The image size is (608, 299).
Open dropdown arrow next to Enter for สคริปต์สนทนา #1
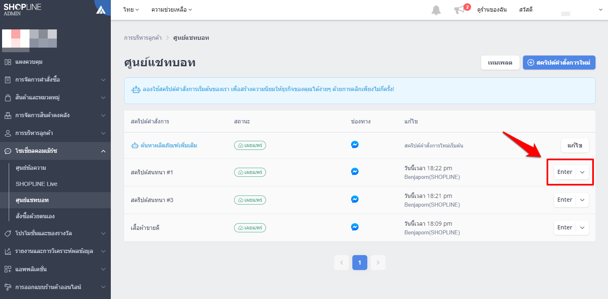tap(582, 172)
